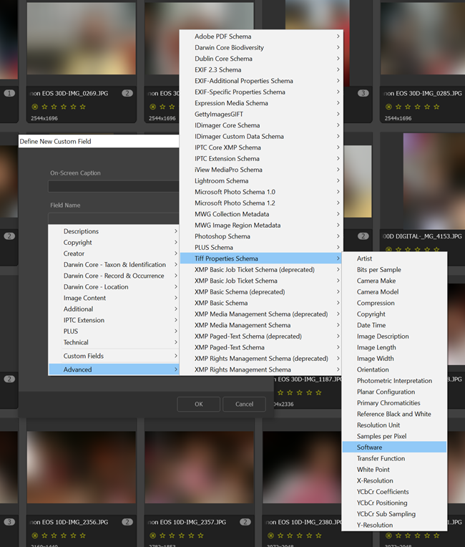The height and width of the screenshot is (547, 465).
Task: Open XMP Basic Schema submenu
Action: 261,303
